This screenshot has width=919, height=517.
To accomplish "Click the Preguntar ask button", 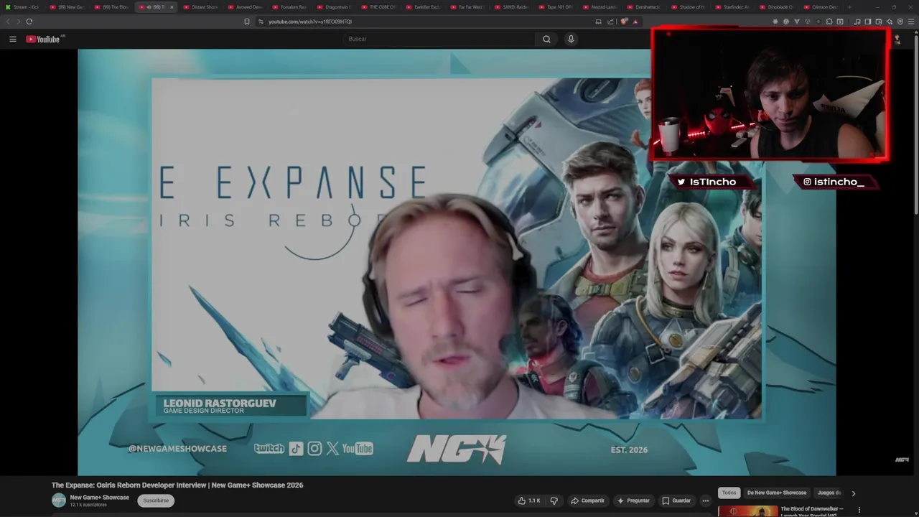I will coord(633,500).
